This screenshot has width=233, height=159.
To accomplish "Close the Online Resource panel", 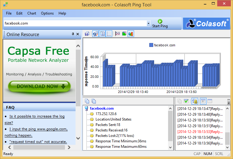I will click(78, 34).
